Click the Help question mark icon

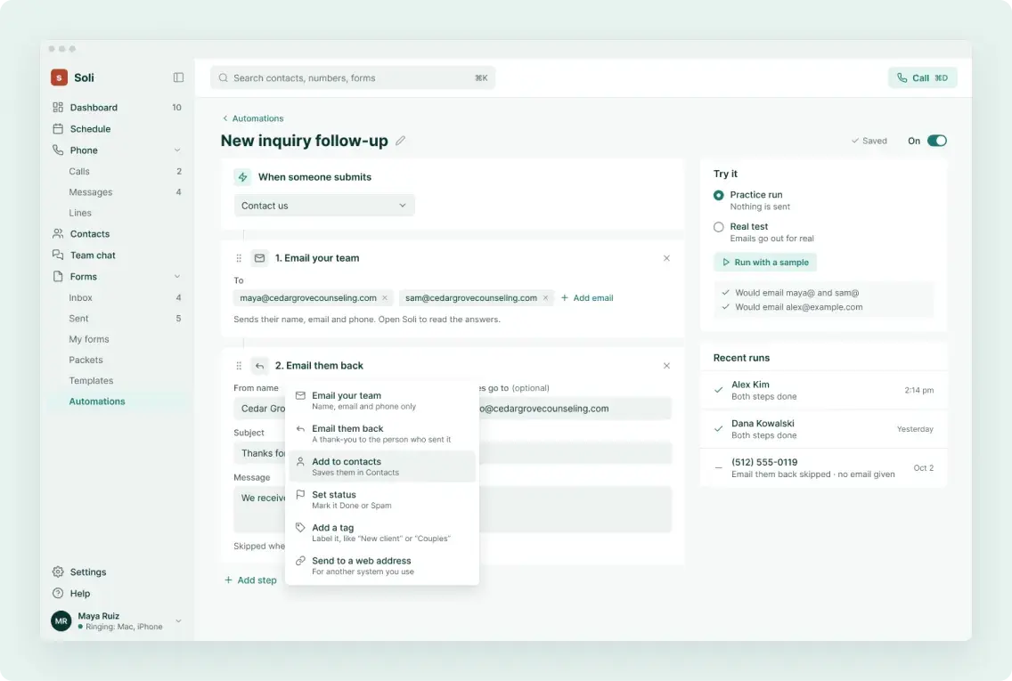[x=58, y=593]
